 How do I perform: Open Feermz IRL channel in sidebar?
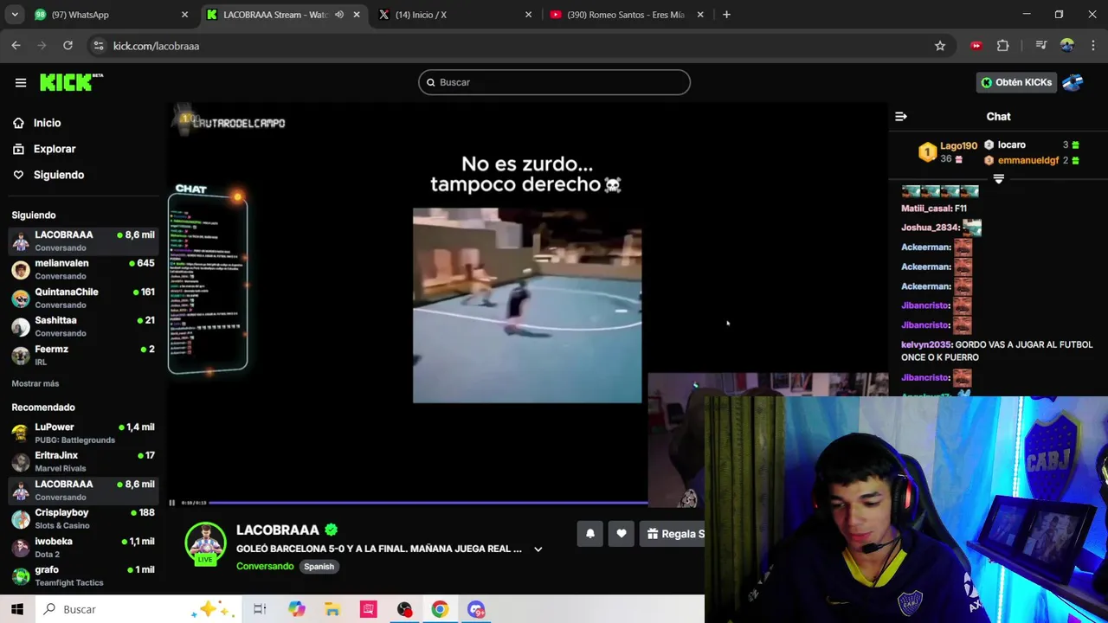click(83, 355)
